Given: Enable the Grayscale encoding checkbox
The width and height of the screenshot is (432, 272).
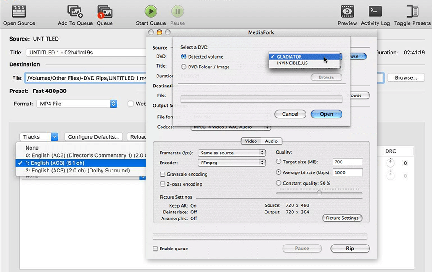Looking at the screenshot, I should click(163, 174).
